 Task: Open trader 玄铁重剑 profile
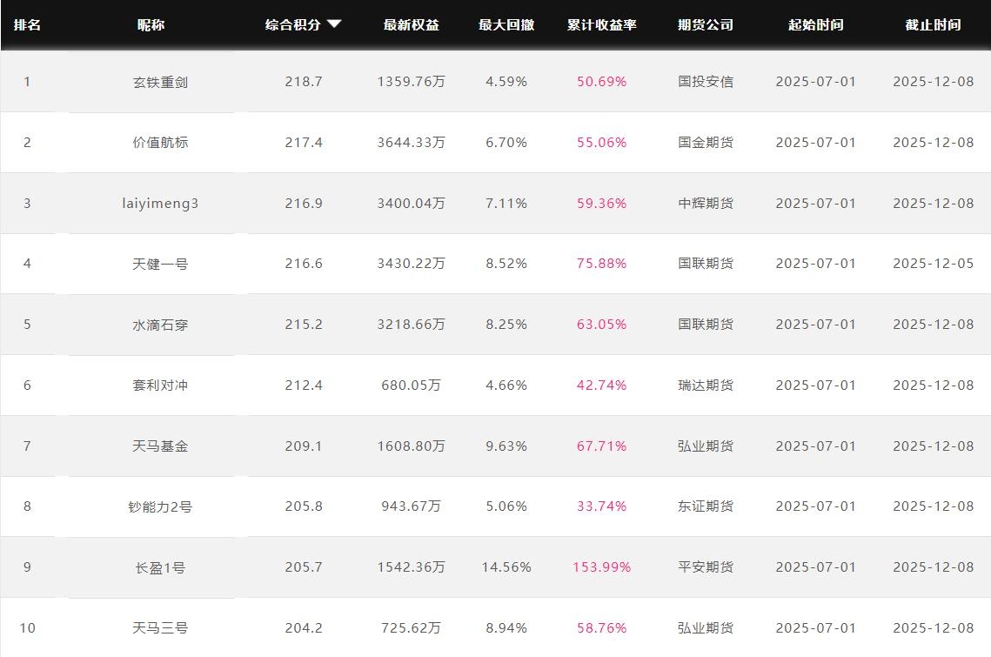160,82
